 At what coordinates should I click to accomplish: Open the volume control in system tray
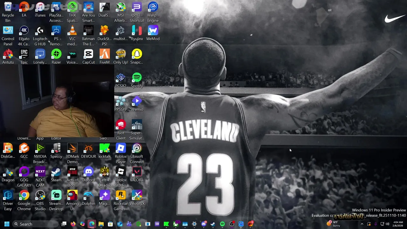387,224
